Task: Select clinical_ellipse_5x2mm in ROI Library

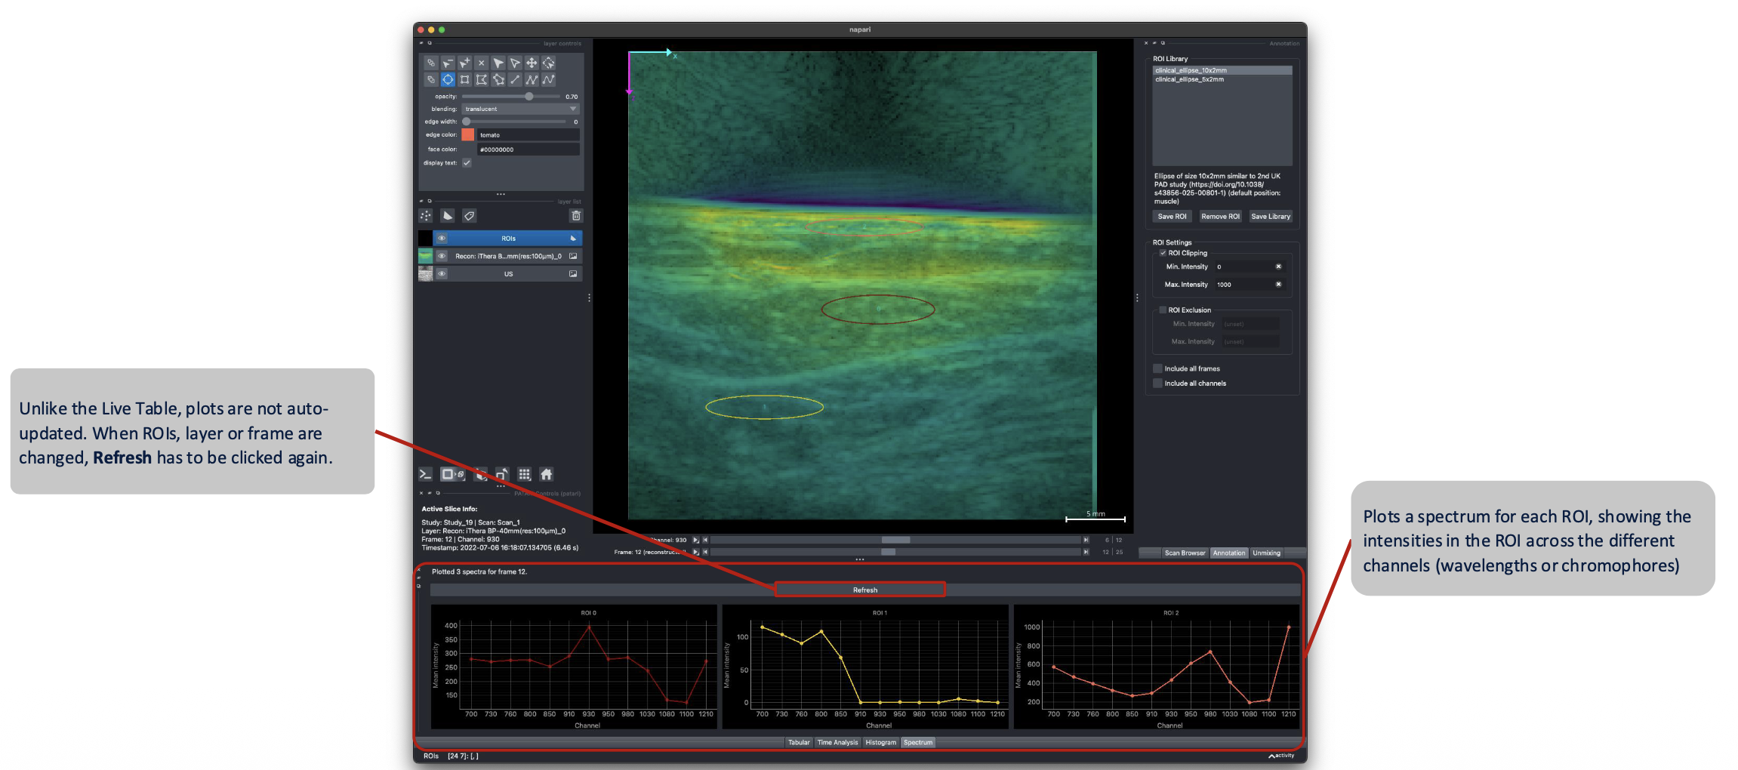Action: (x=1222, y=79)
